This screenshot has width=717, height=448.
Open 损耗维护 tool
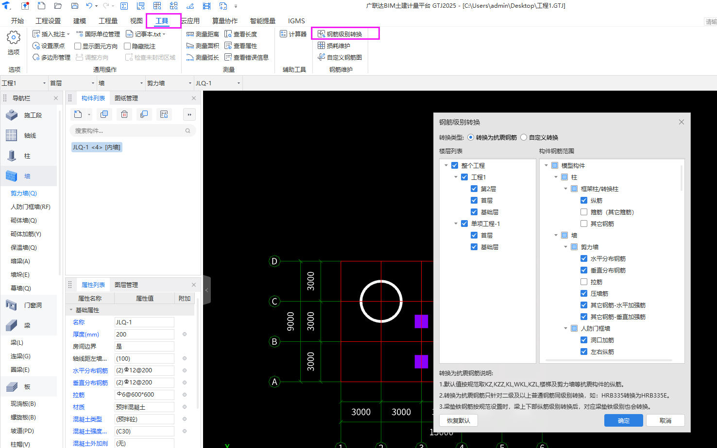click(x=334, y=46)
